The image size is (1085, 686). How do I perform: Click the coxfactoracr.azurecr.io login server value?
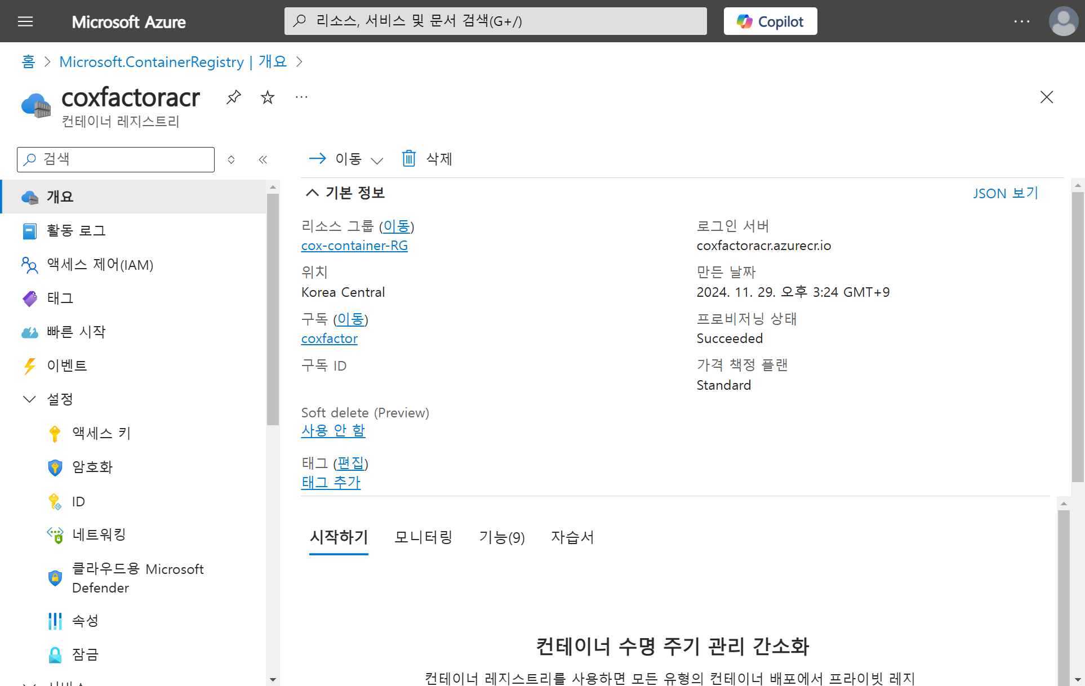(763, 246)
